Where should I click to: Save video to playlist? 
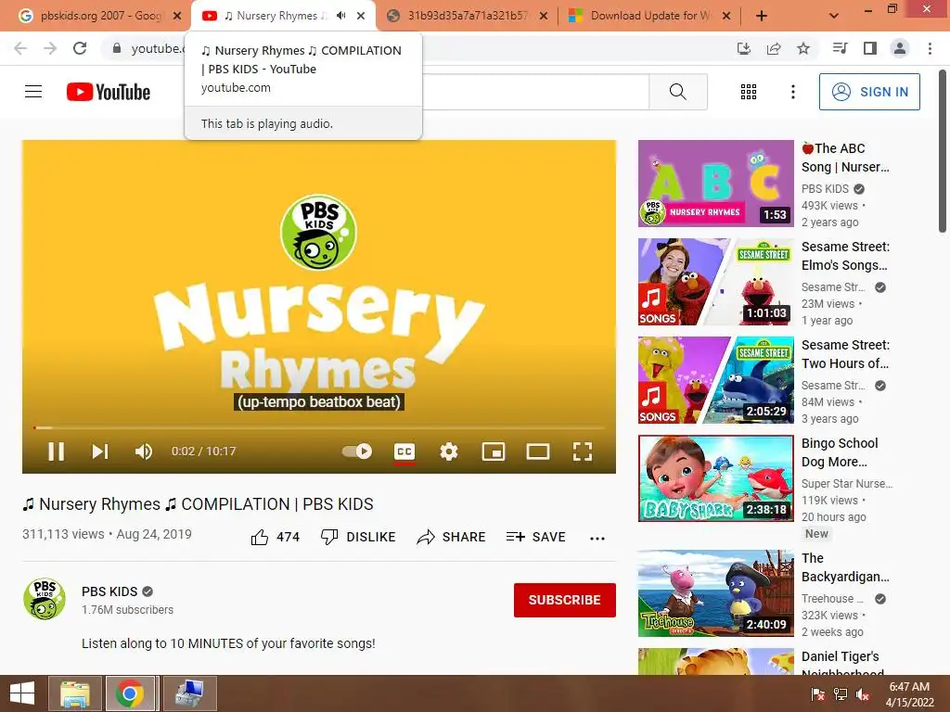click(x=535, y=537)
